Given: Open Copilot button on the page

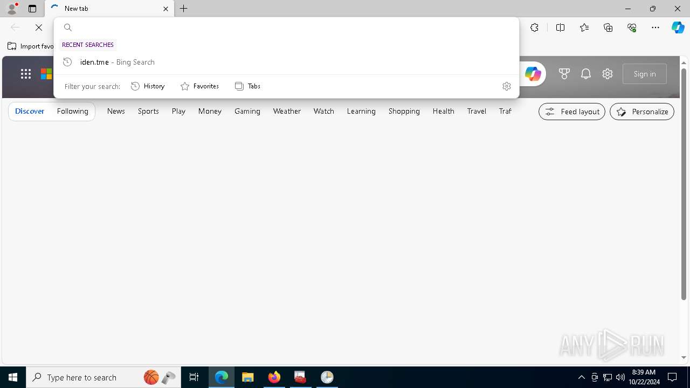Looking at the screenshot, I should pos(533,74).
